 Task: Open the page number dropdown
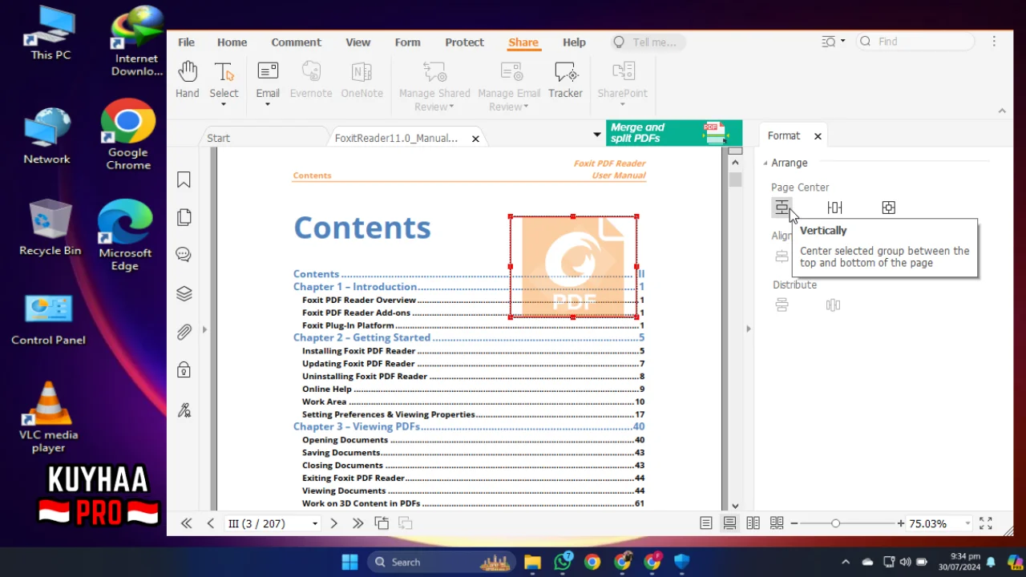(x=315, y=523)
